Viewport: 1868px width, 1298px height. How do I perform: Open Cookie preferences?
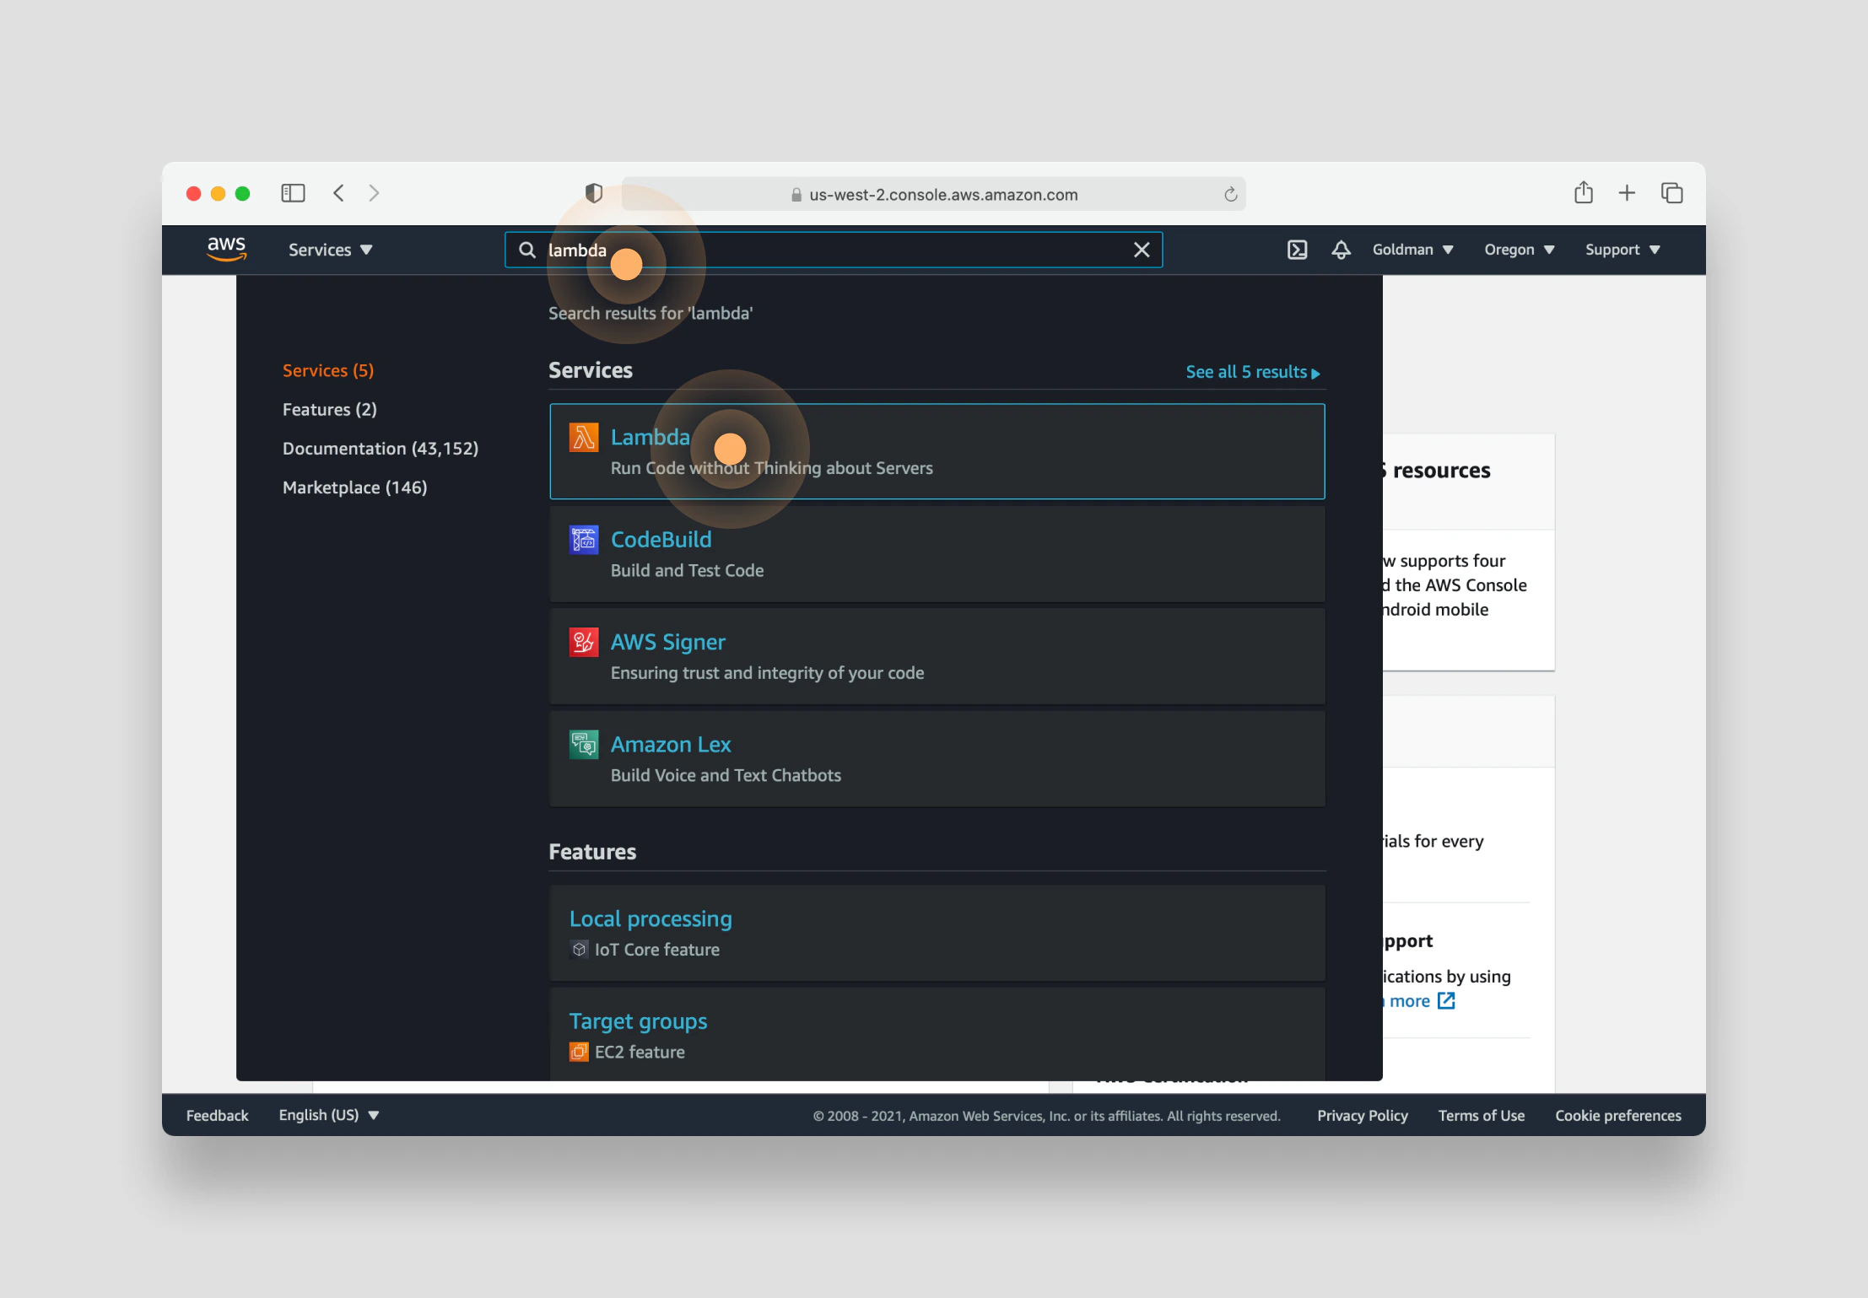point(1618,1115)
